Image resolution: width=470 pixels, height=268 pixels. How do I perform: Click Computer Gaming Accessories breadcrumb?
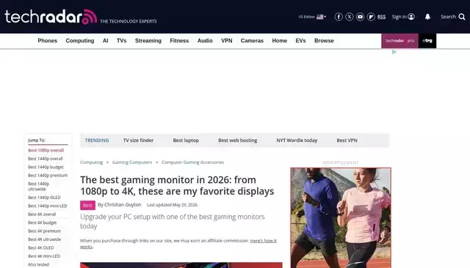pos(192,163)
